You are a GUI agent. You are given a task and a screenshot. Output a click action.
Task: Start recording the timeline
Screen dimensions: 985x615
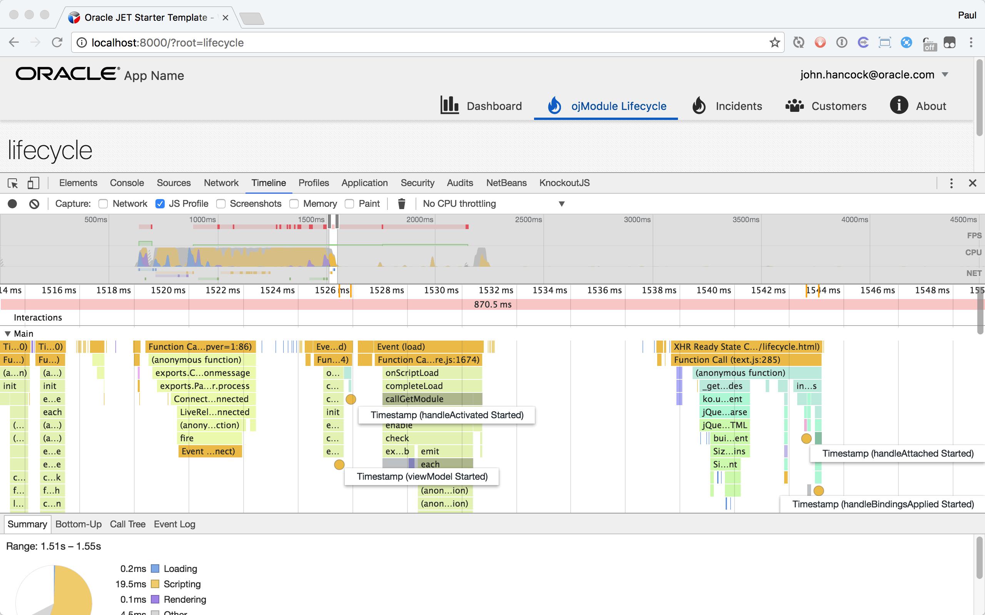tap(12, 203)
